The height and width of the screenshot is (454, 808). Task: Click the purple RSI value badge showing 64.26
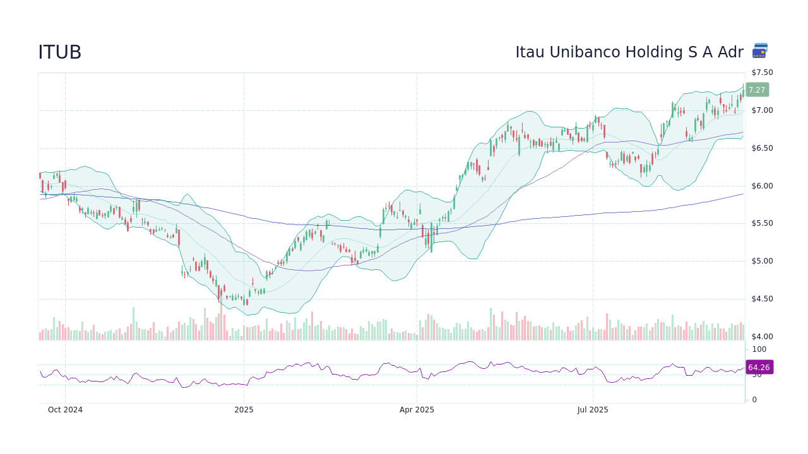(759, 367)
